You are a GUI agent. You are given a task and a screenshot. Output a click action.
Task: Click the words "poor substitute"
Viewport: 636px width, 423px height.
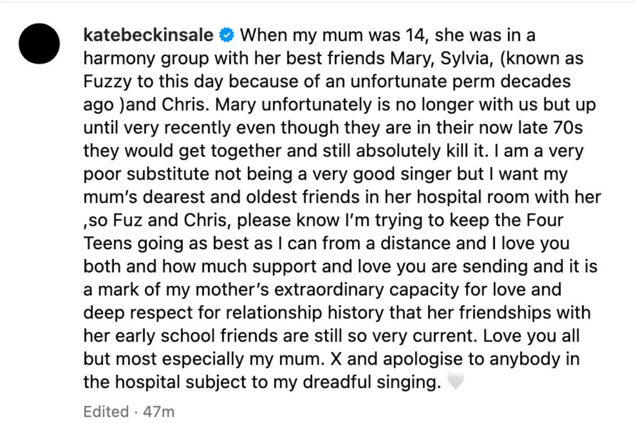[x=146, y=174]
